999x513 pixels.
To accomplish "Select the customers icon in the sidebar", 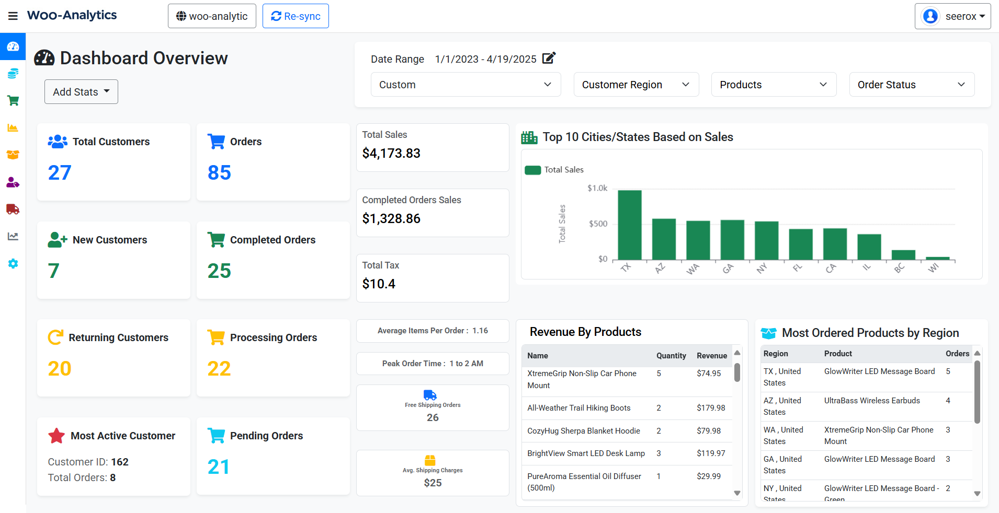I will tap(13, 182).
